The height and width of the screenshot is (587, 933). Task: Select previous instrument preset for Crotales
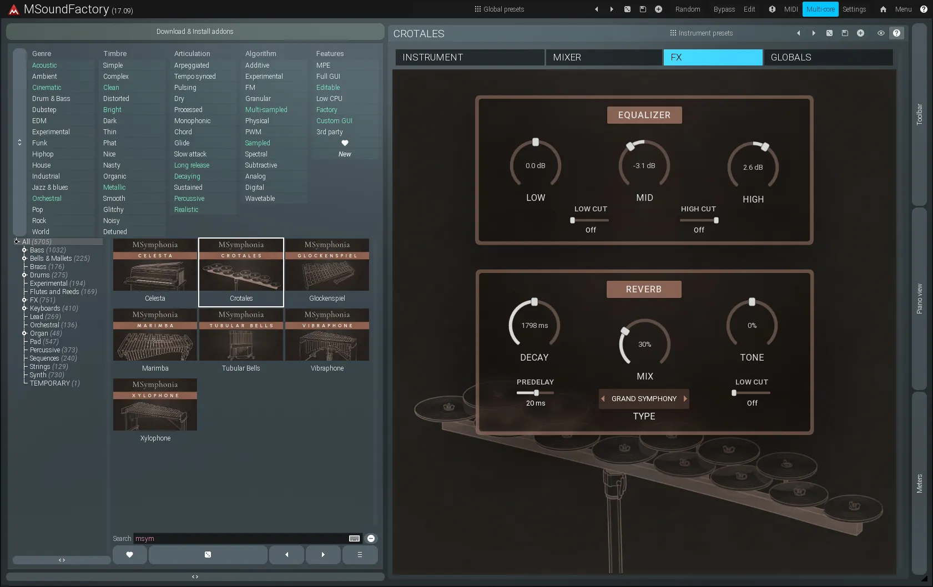(799, 33)
